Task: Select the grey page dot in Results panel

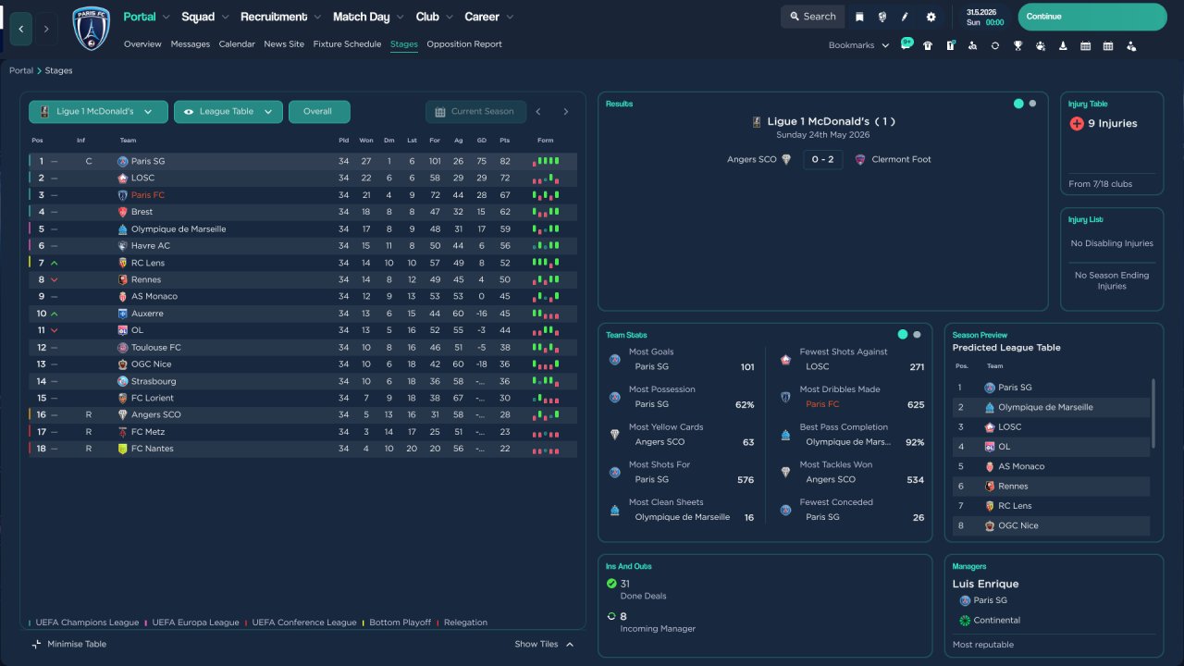Action: [1033, 104]
